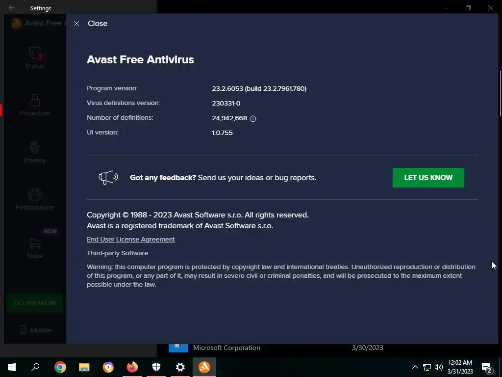The image size is (502, 377).
Task: Click the Settings window scrollbar thumb
Action: coord(500,93)
